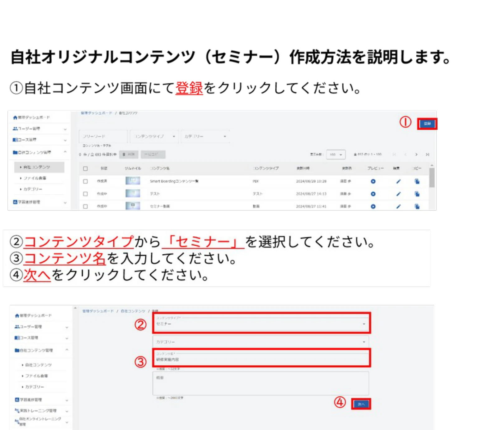This screenshot has width=498, height=430.
Task: Click the blue 登録 button on the content list
Action: click(427, 124)
